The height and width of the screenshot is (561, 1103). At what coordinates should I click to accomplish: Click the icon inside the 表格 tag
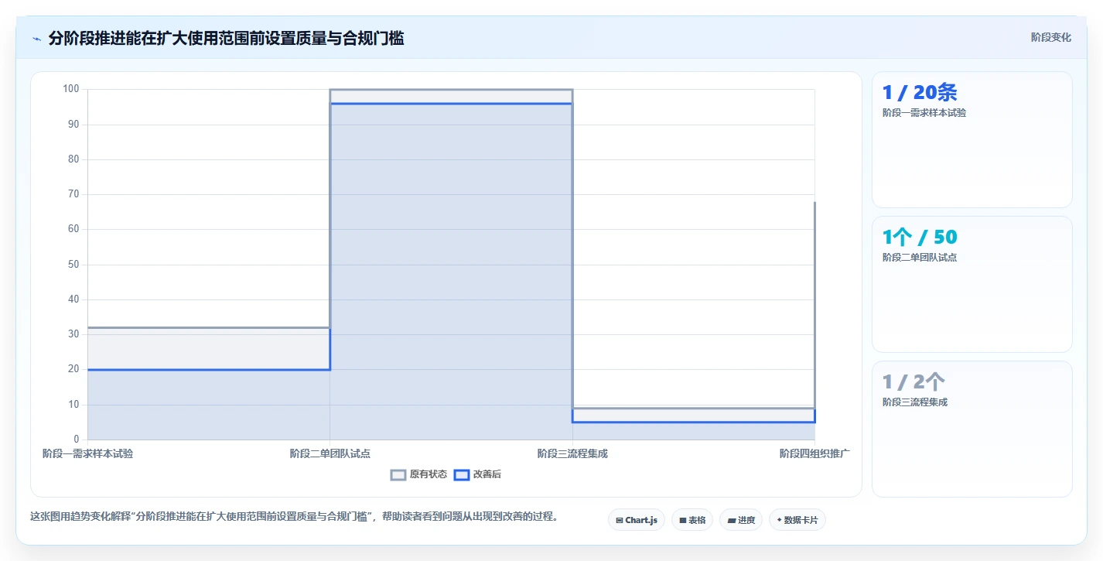point(683,520)
